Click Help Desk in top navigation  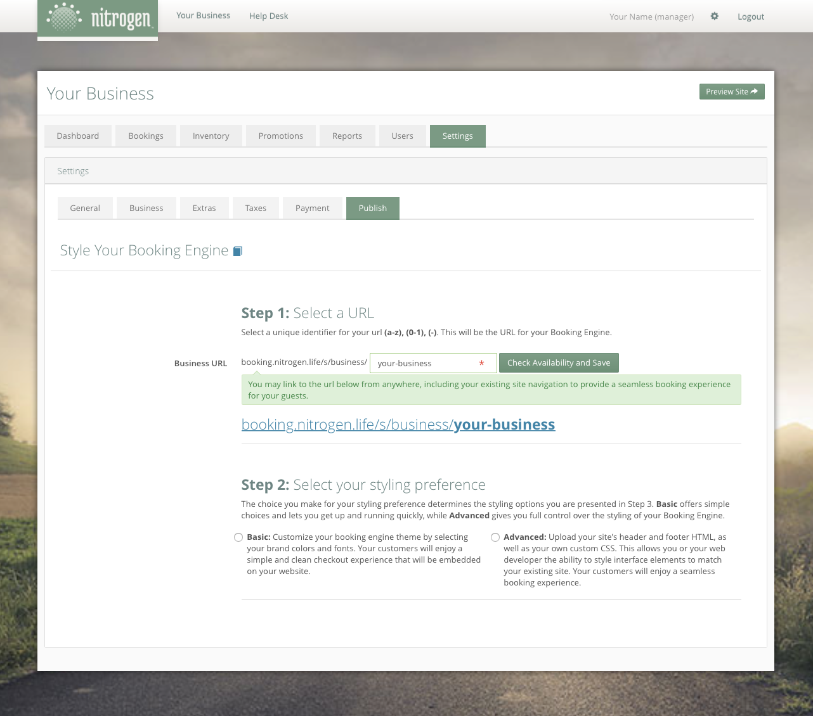coord(268,16)
